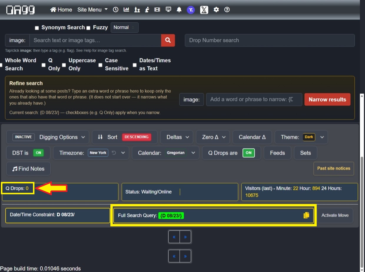Go to the Home page

(61, 10)
